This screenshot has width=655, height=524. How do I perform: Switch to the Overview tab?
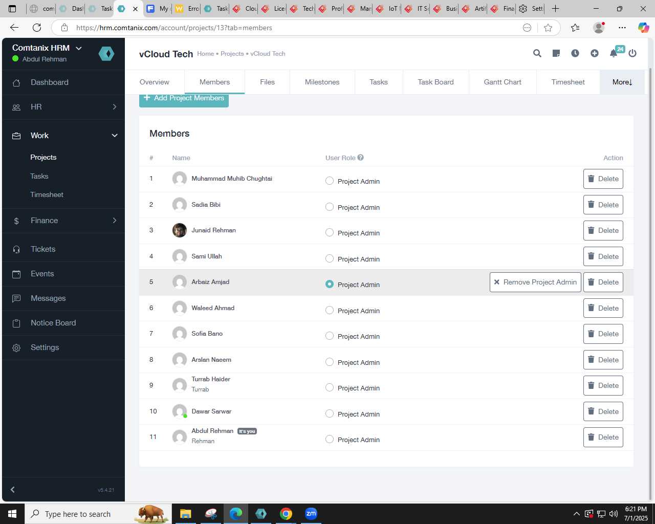click(x=155, y=82)
